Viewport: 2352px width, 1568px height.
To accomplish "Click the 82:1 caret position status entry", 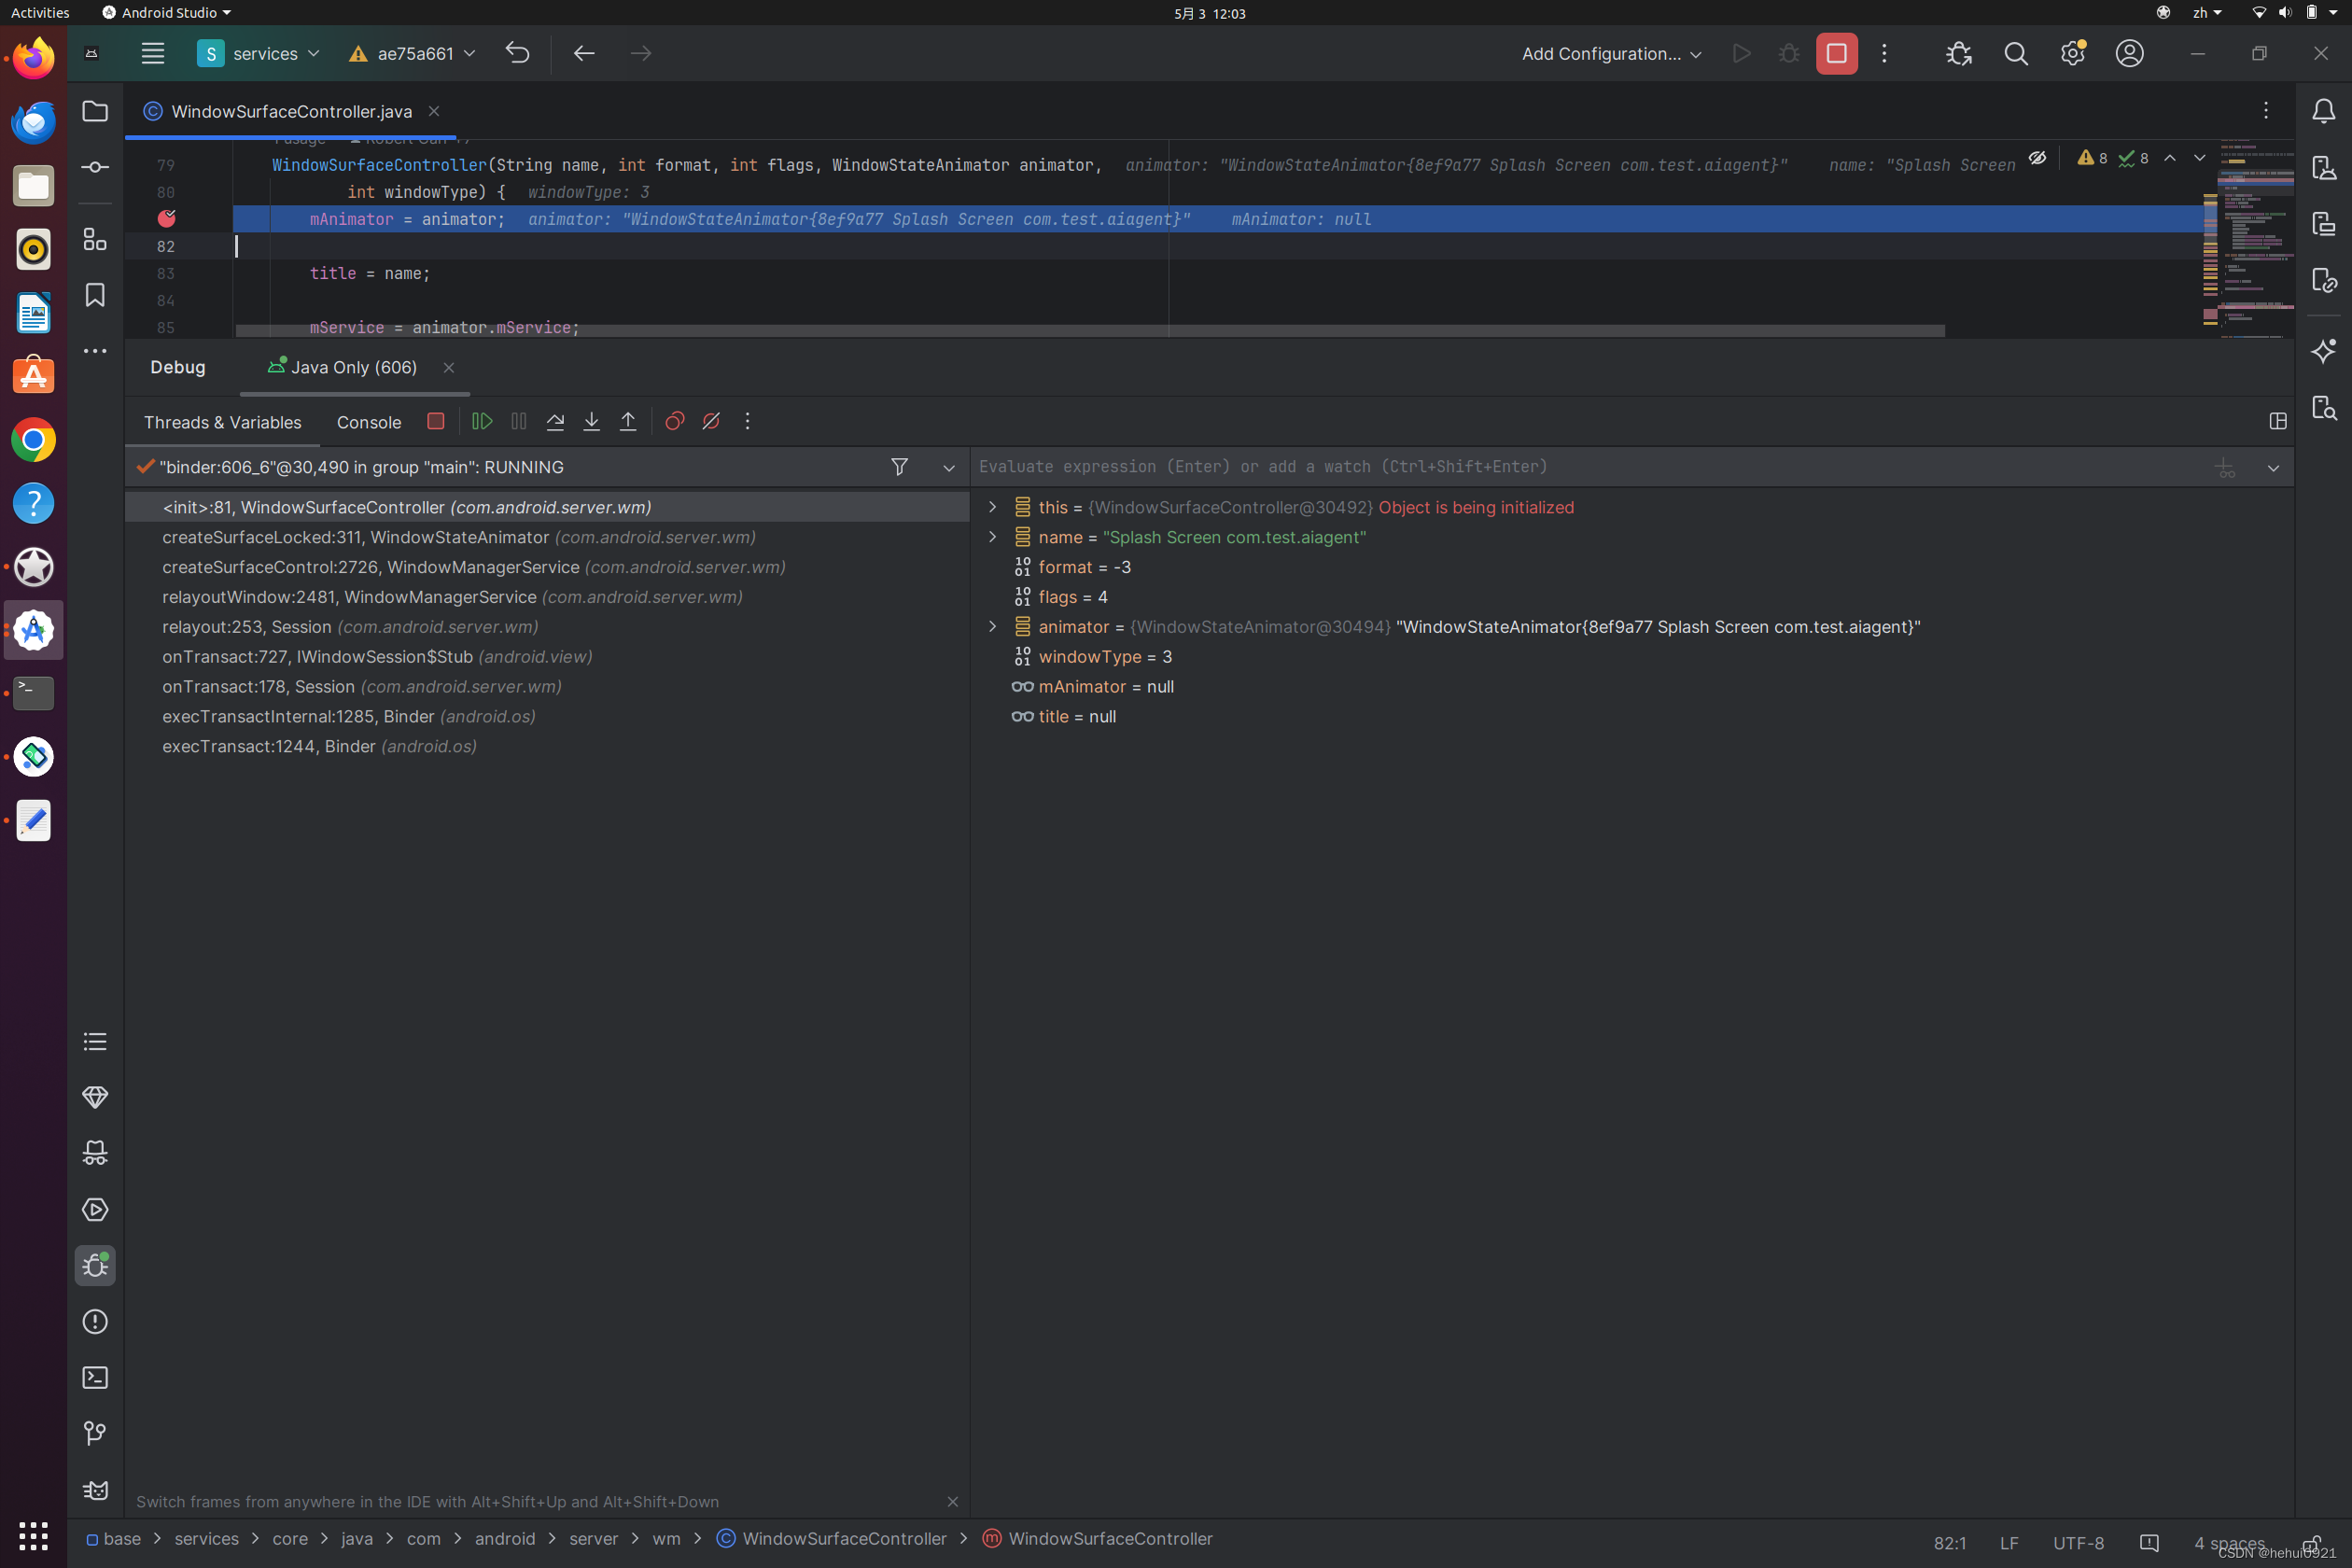I will click(x=1949, y=1543).
